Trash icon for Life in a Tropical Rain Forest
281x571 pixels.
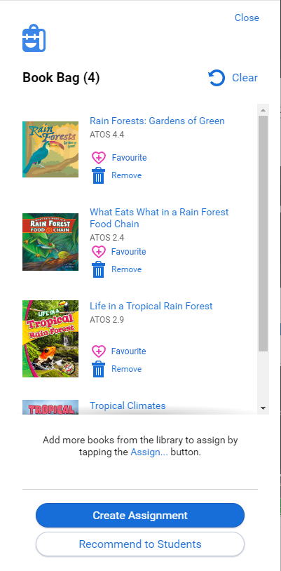pos(98,369)
